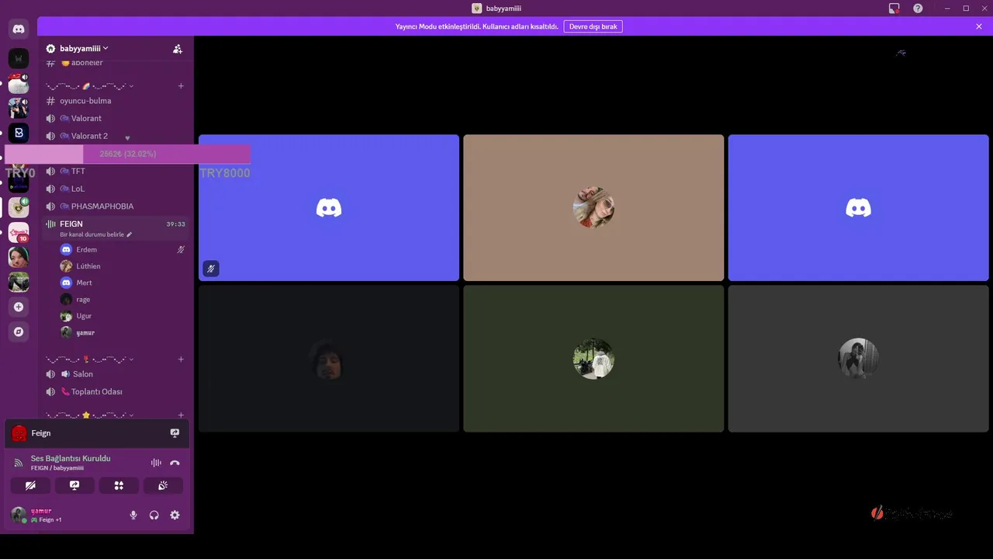
Task: Open help from title bar
Action: tap(918, 8)
